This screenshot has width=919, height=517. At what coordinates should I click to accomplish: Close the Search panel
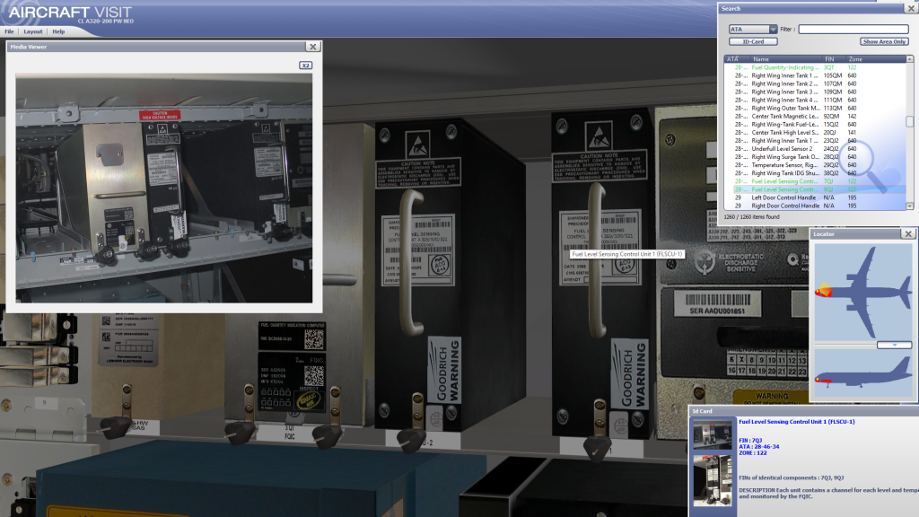[x=912, y=8]
